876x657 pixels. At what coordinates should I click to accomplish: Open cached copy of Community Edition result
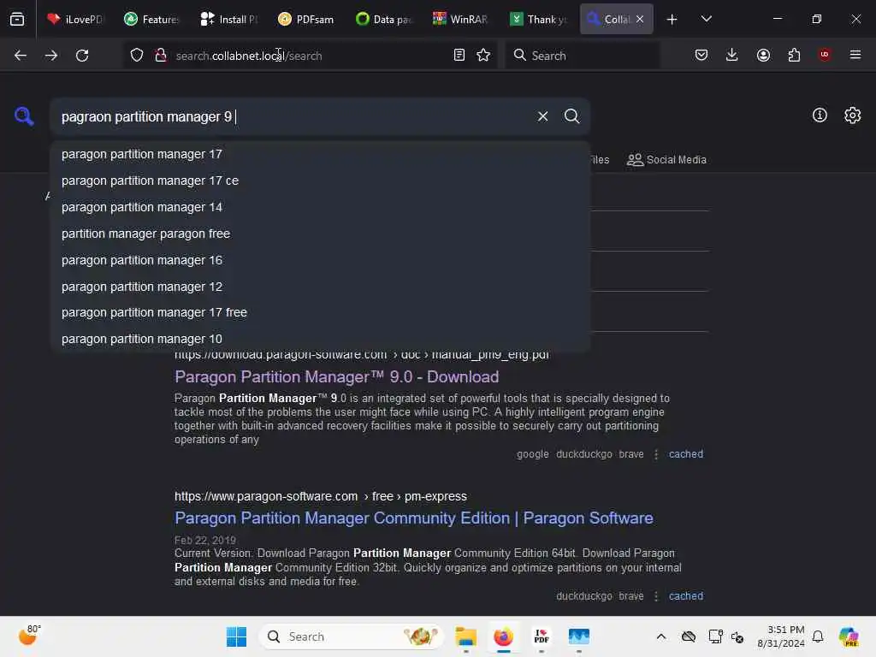[685, 596]
